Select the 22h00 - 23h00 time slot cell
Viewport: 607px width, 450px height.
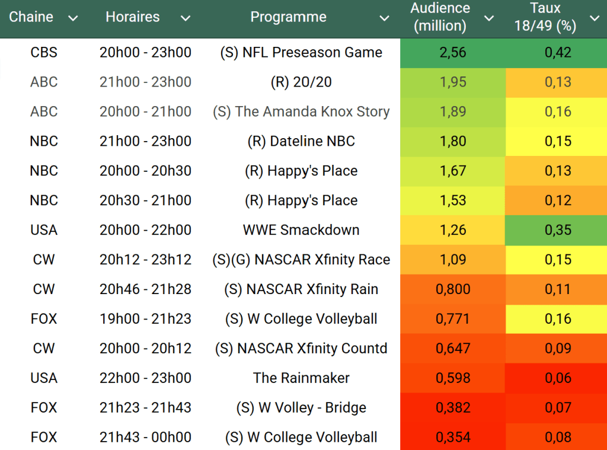145,378
